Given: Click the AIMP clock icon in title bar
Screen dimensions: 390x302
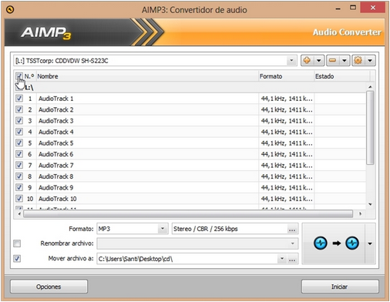Looking at the screenshot, I should click(10, 10).
